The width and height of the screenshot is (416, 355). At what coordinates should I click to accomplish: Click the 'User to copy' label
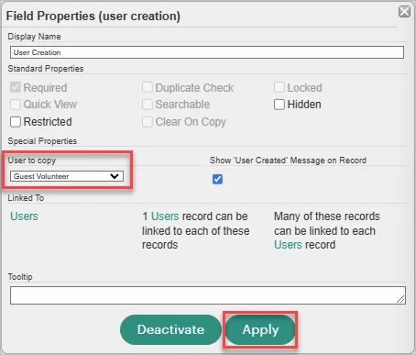click(x=32, y=161)
